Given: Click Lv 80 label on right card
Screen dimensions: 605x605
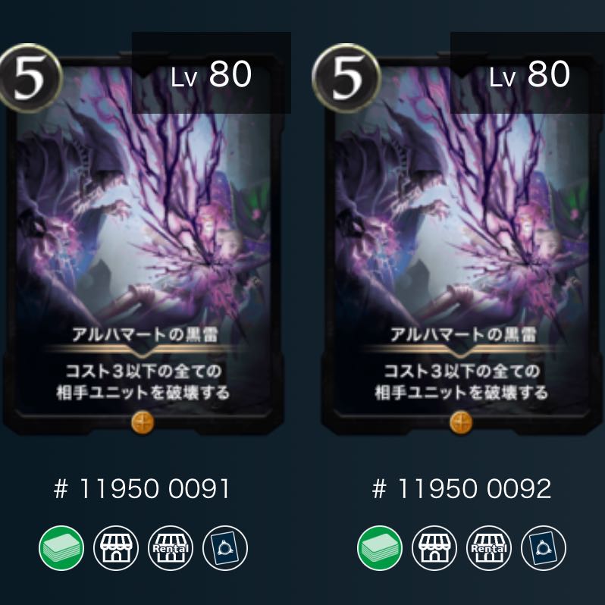Looking at the screenshot, I should [x=529, y=74].
